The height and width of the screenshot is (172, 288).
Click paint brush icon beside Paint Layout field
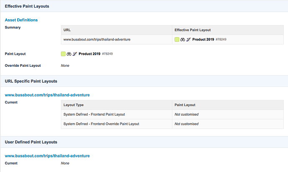tap(74, 54)
